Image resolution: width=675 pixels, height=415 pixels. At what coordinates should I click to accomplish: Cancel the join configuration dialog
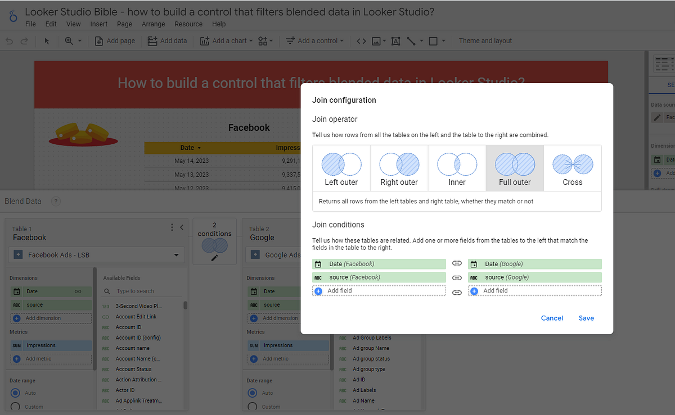[552, 318]
